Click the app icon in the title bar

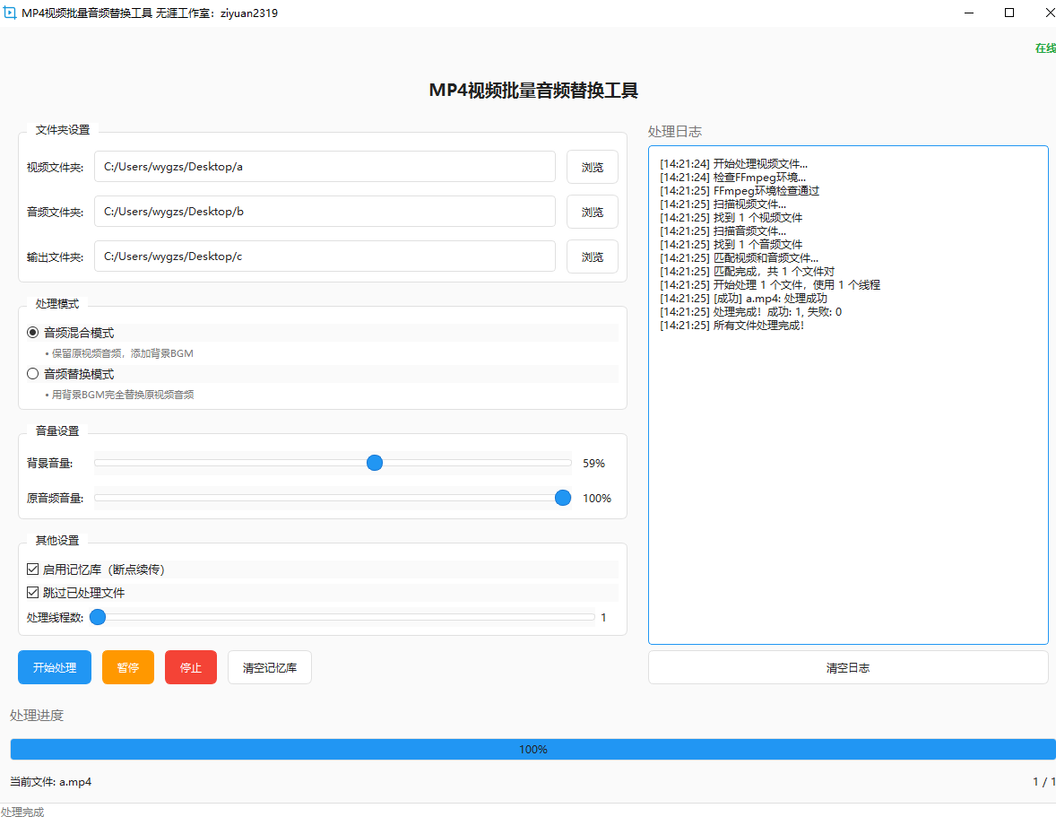pyautogui.click(x=10, y=13)
